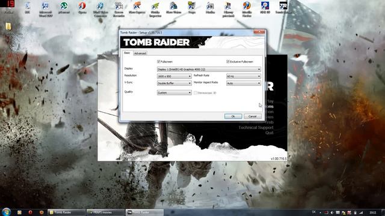Open the Nero Vision desktop shortcut

pyautogui.click(x=173, y=7)
